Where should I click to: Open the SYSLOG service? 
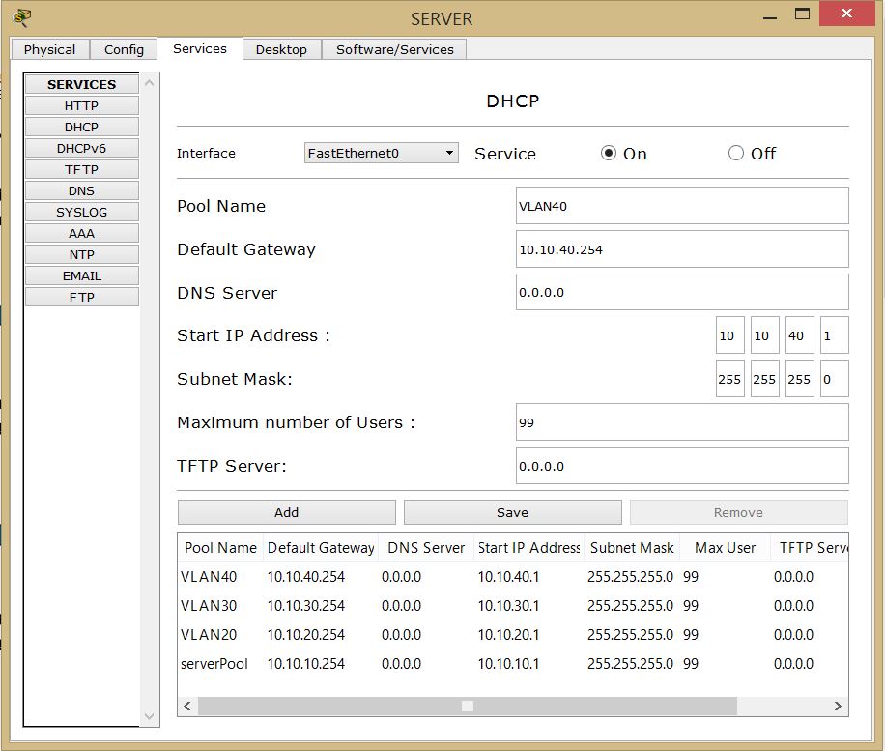pyautogui.click(x=82, y=212)
